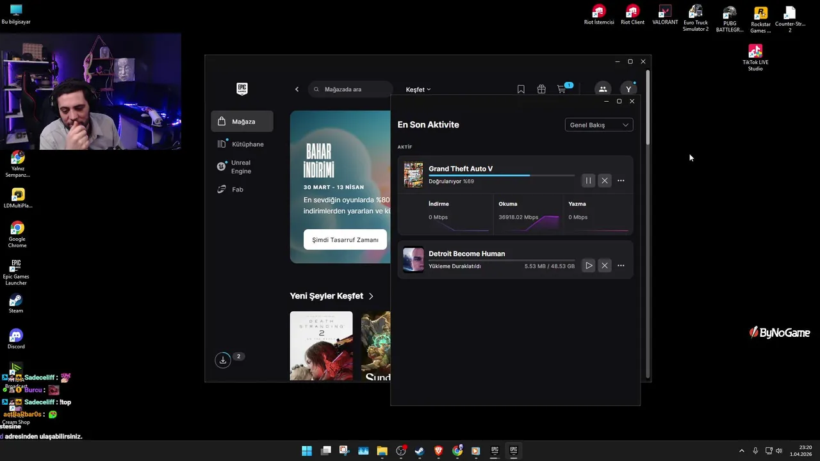The image size is (820, 461).
Task: Open the friends icon in launcher header
Action: (603, 90)
